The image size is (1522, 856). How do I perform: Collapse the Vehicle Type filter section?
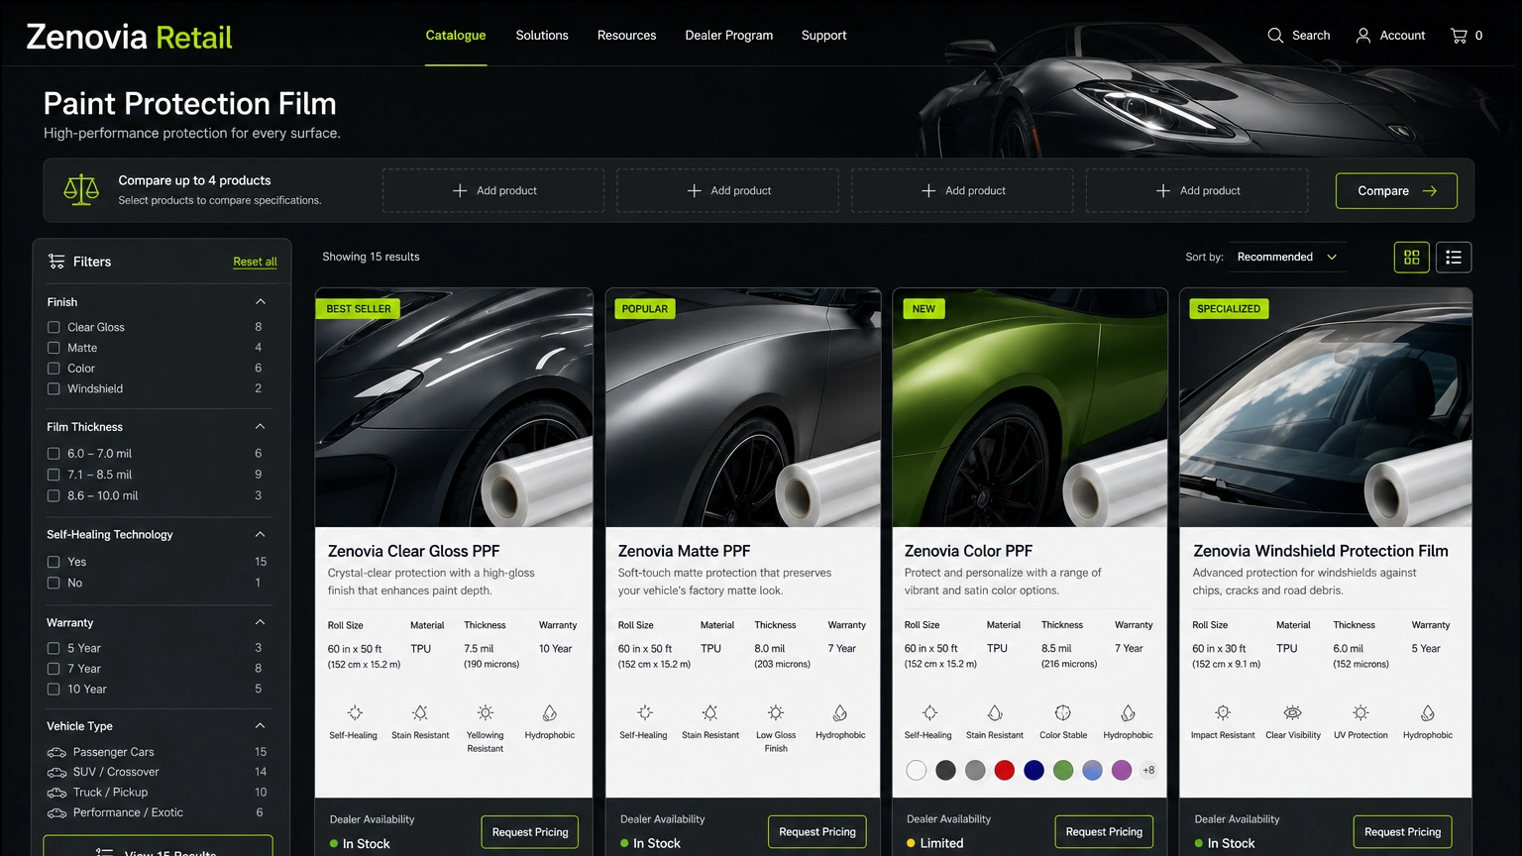click(261, 725)
